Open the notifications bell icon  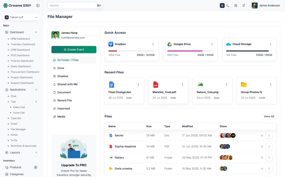point(244,5)
